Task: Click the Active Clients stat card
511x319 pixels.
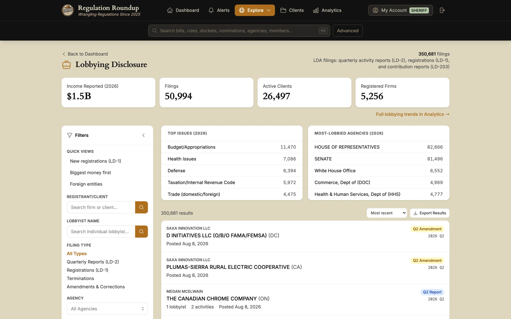Action: (x=304, y=92)
